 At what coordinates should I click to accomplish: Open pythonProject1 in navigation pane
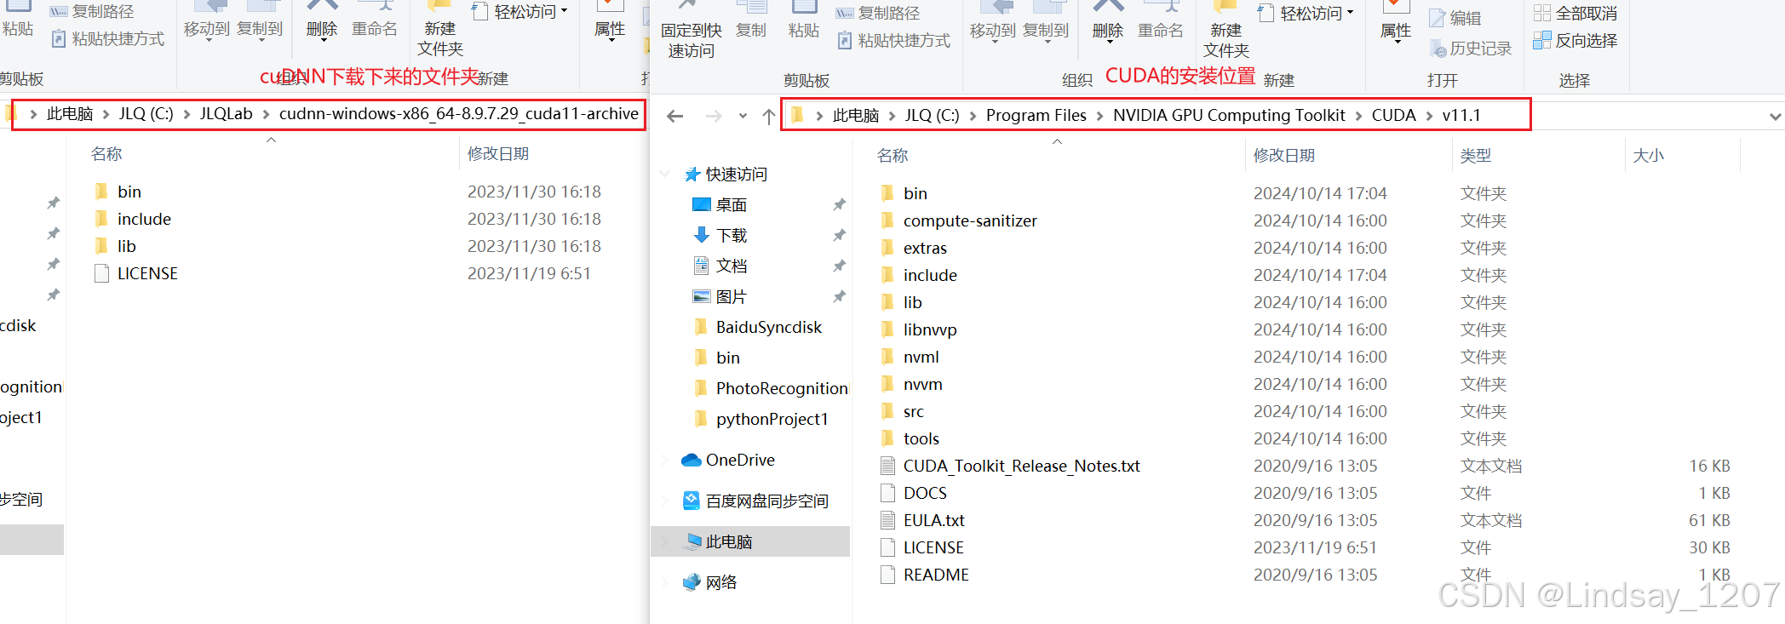[x=772, y=420]
